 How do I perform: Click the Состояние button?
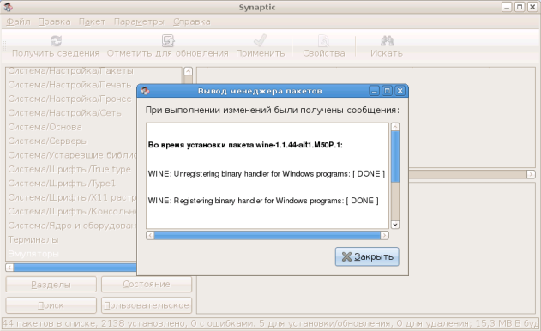pyautogui.click(x=147, y=285)
